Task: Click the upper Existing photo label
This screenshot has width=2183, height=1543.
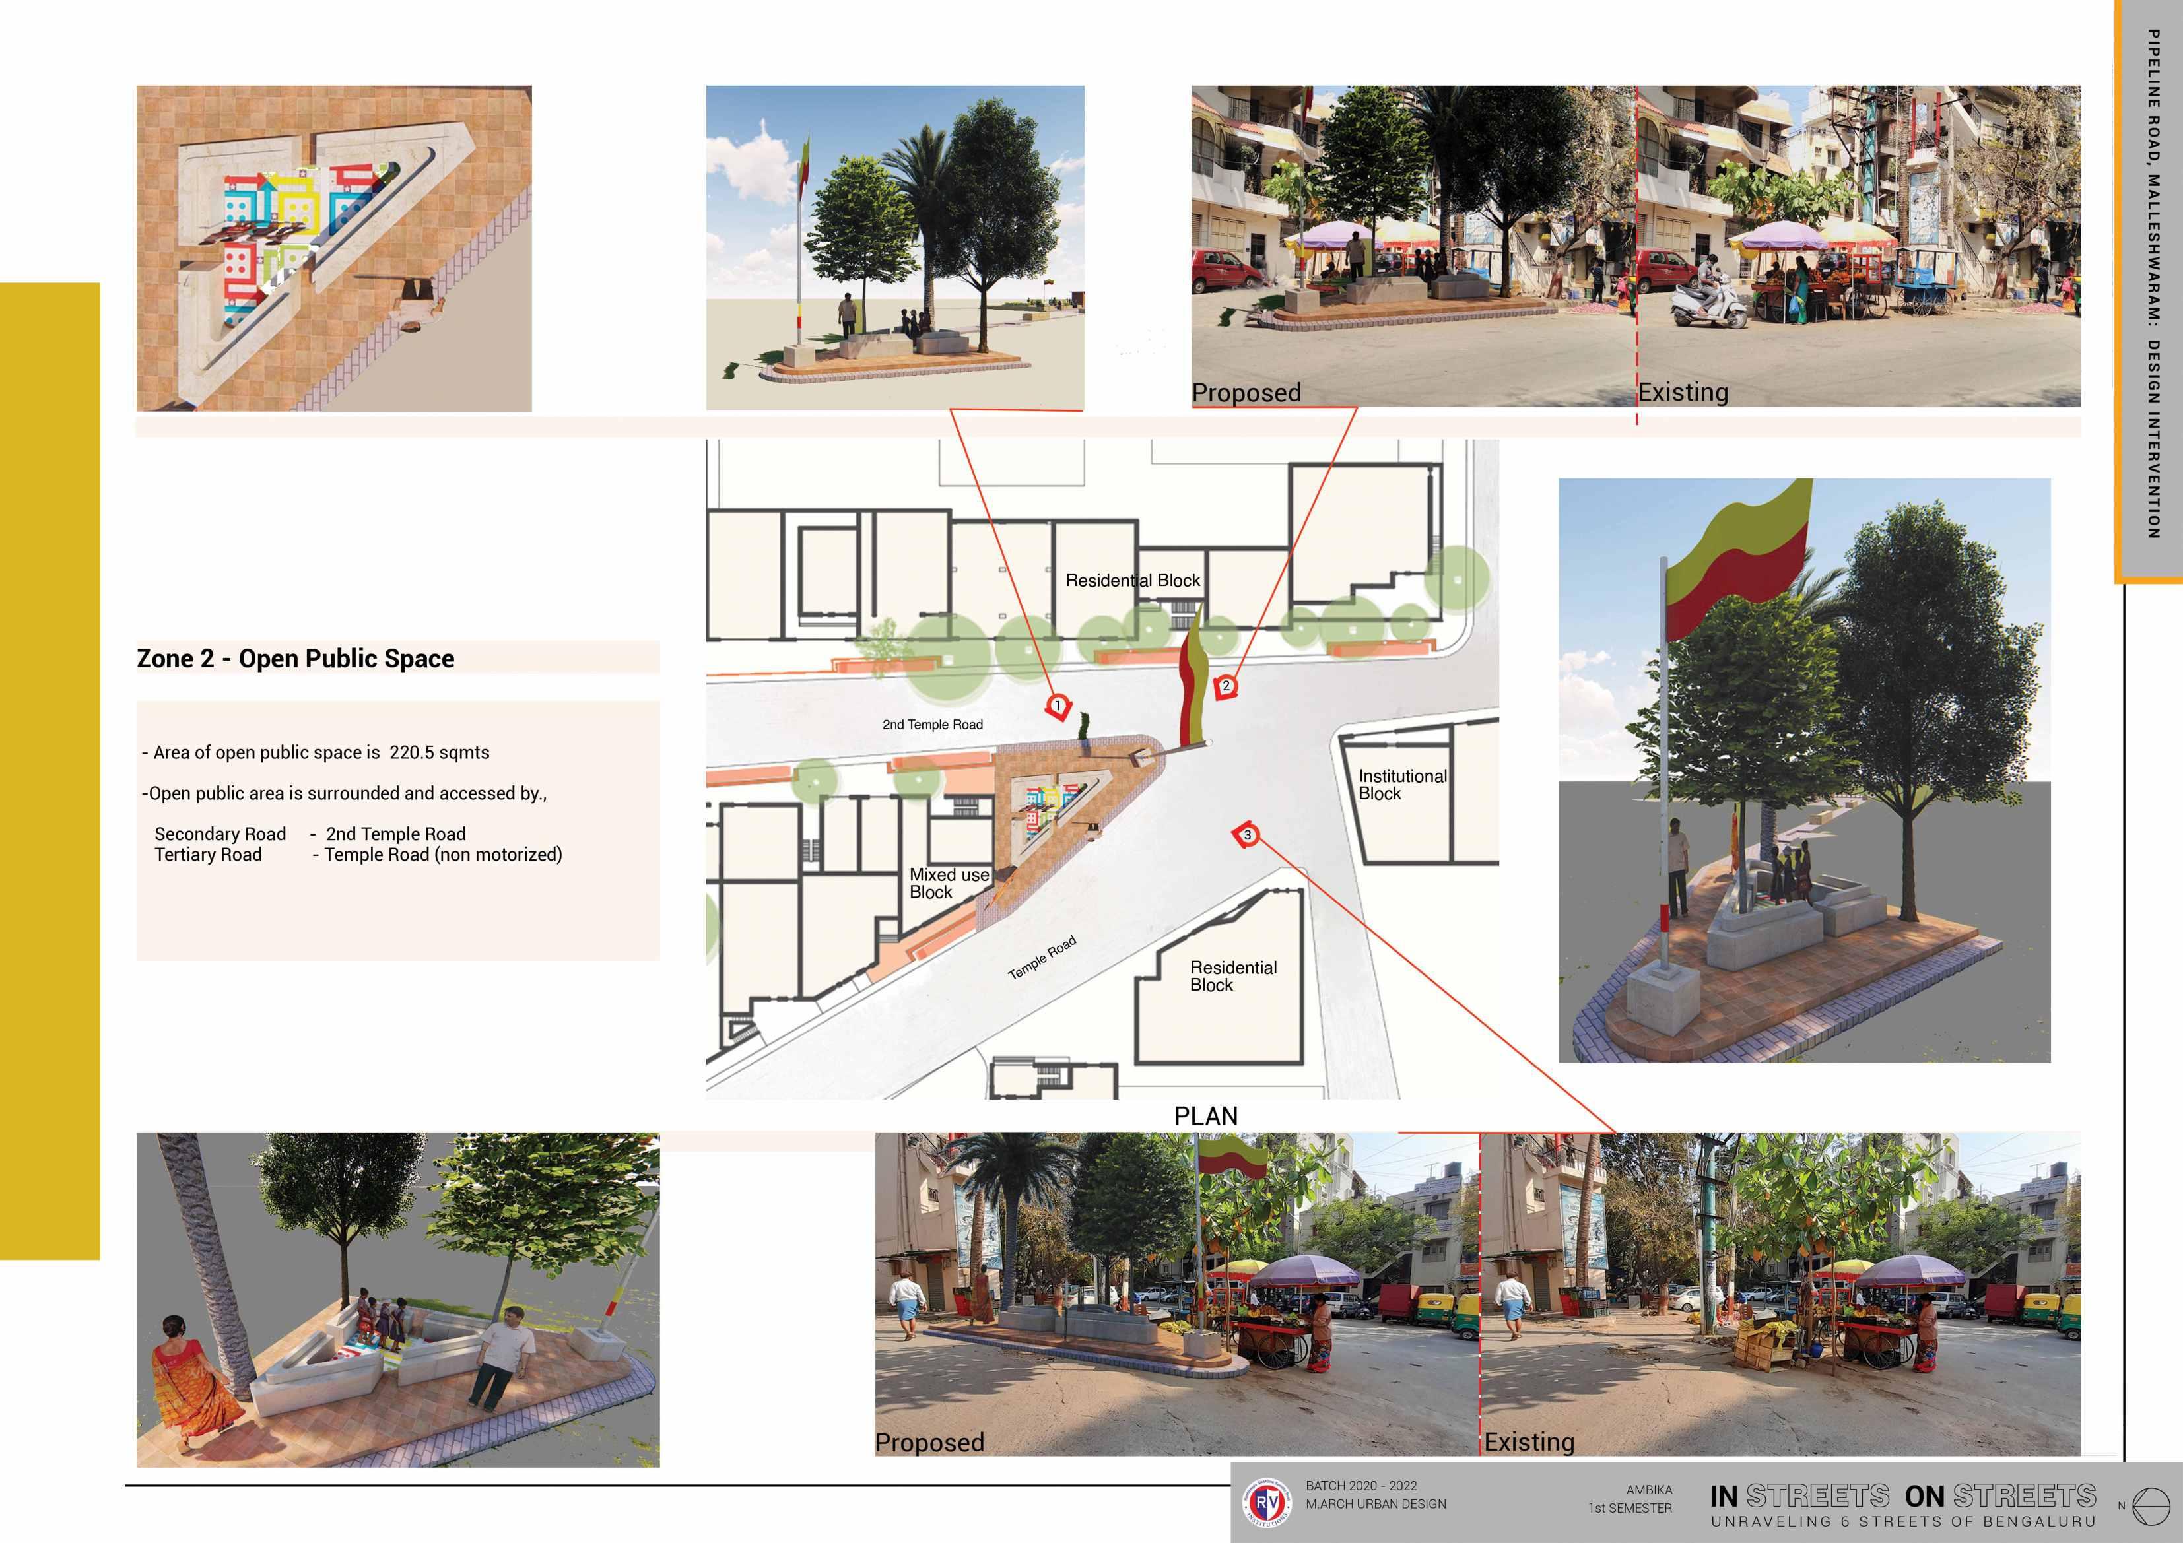Action: point(1682,392)
